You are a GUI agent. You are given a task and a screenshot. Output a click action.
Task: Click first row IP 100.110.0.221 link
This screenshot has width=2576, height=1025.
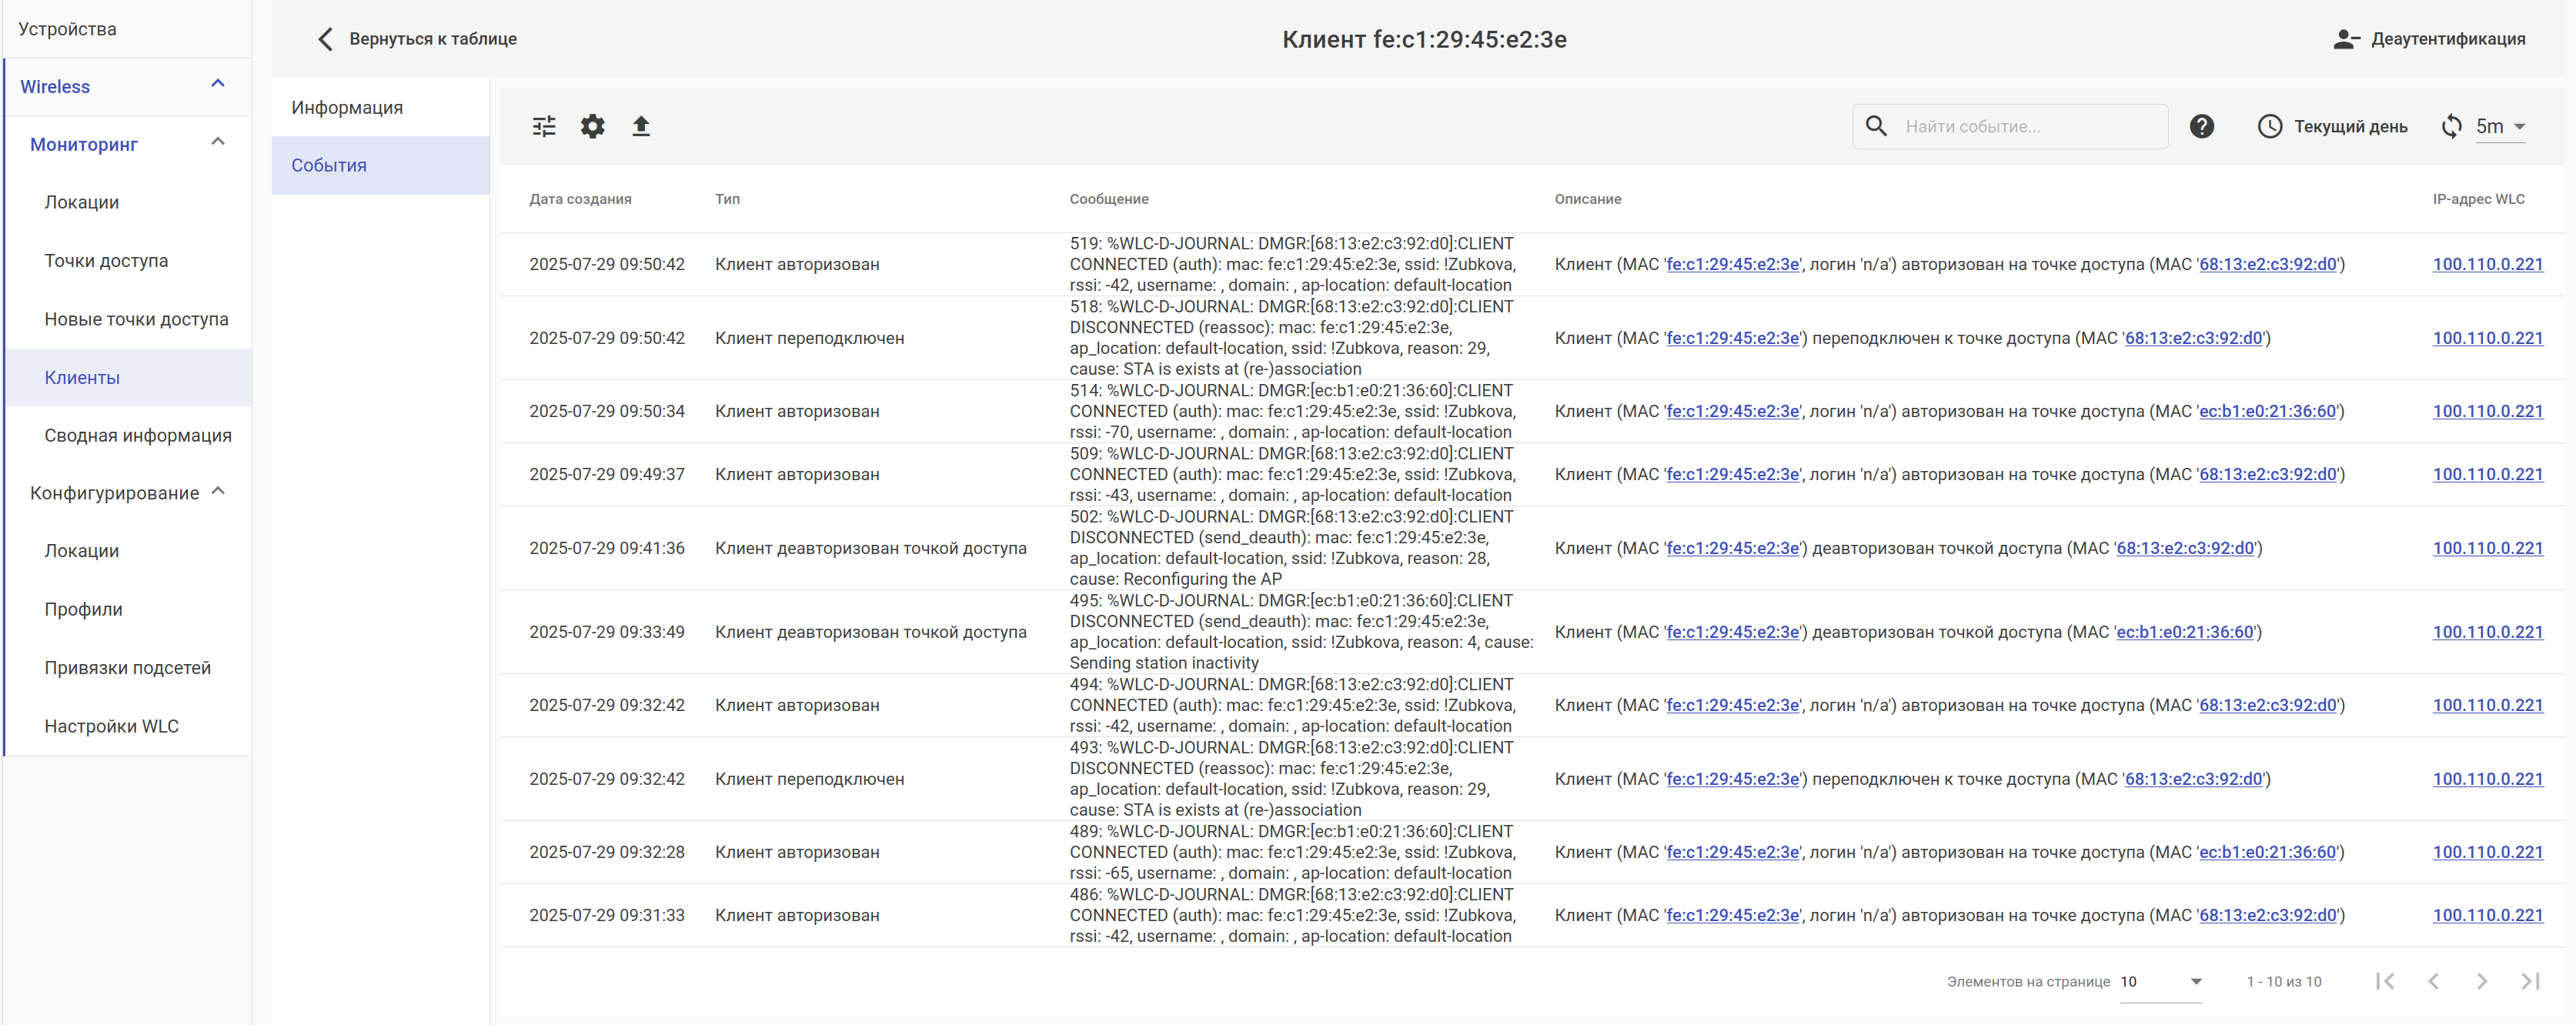[2487, 264]
